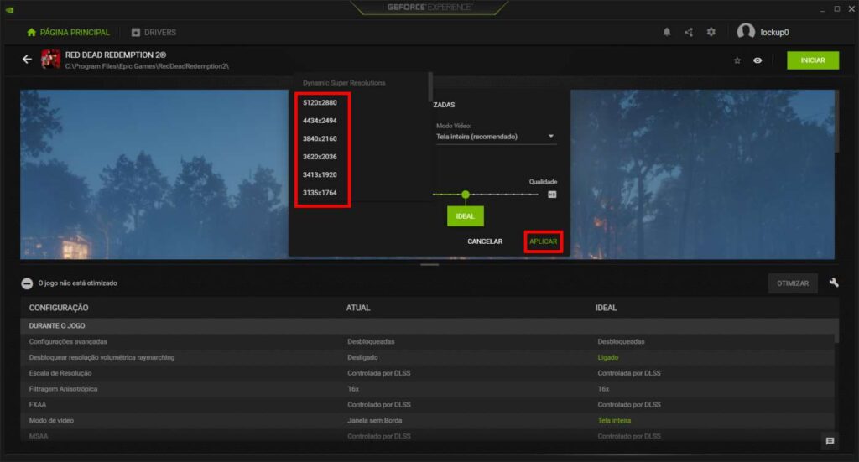Choose the 3840x2160 resolution option
The width and height of the screenshot is (859, 462).
pos(320,138)
